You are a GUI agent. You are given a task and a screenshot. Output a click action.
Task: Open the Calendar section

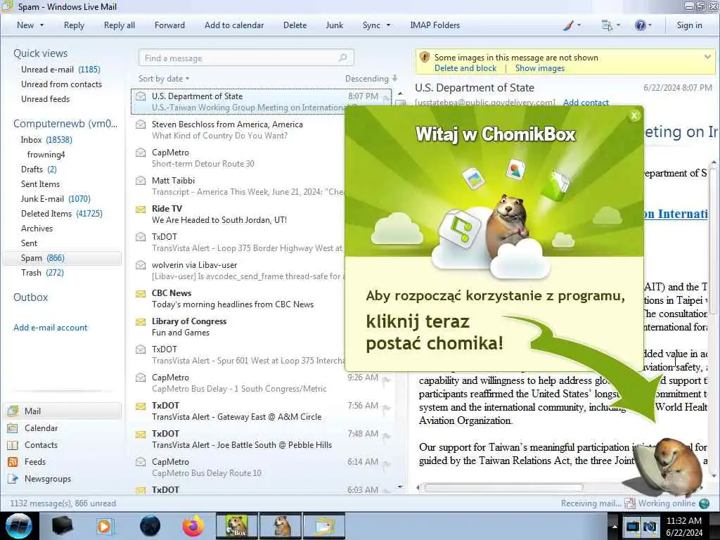click(x=63, y=428)
